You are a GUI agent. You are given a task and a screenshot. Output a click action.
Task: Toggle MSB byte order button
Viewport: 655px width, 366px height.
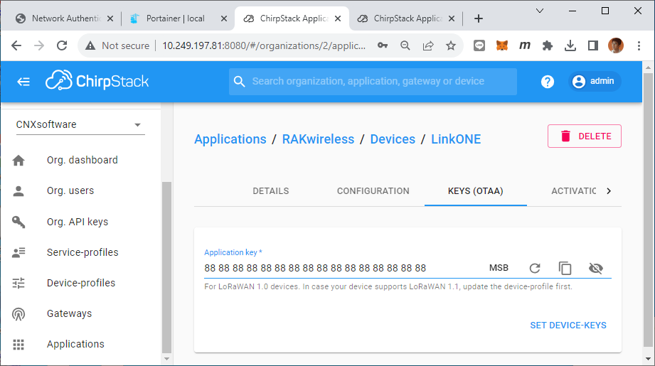coord(499,268)
